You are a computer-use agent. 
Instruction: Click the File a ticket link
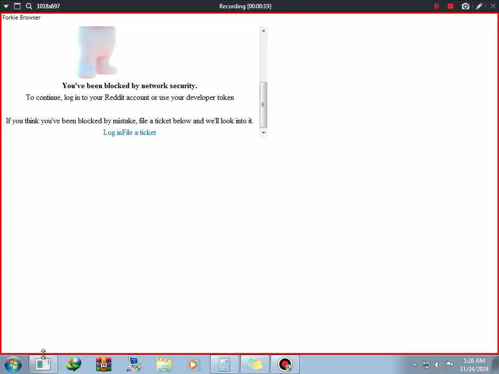[139, 132]
